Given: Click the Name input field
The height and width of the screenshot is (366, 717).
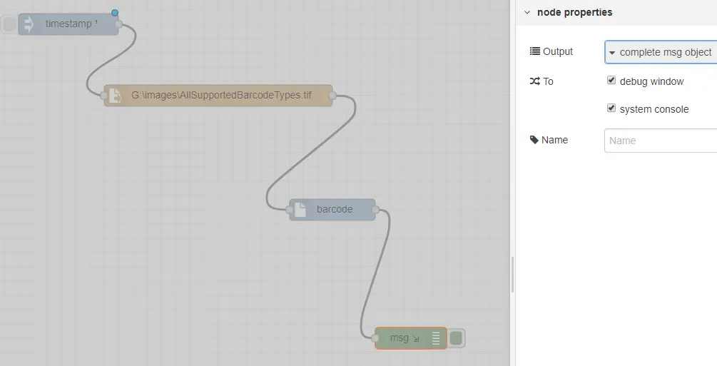Looking at the screenshot, I should (x=661, y=141).
